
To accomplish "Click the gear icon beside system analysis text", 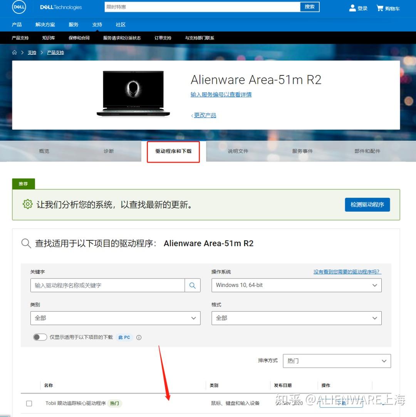I will tap(27, 204).
